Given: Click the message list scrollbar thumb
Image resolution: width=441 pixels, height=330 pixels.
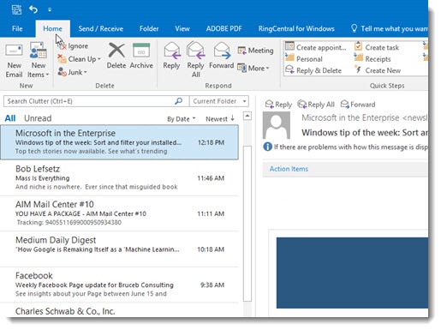Looking at the screenshot, I should pyautogui.click(x=247, y=224).
